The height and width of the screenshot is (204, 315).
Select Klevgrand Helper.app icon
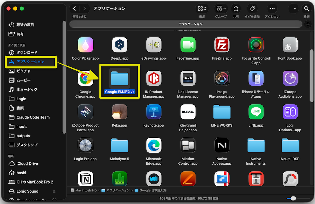(188, 112)
